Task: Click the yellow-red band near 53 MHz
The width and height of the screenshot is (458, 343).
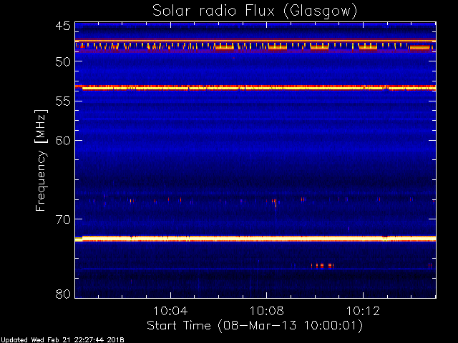Action: (x=255, y=87)
